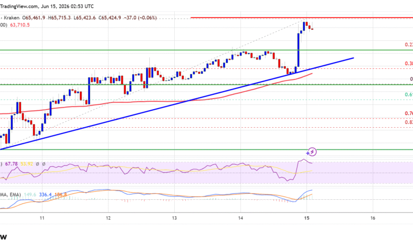Click the high value 'H65,715.3'
The image size is (413, 249).
coord(59,17)
